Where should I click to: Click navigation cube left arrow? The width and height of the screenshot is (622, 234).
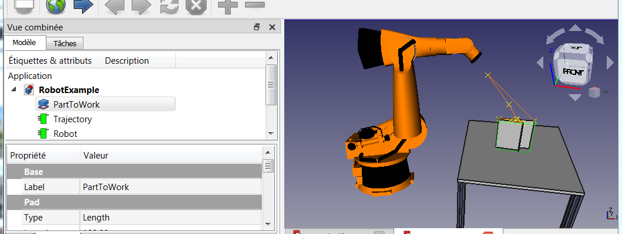point(540,63)
